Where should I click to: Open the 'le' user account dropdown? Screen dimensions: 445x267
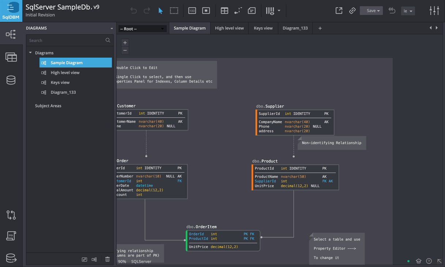[x=408, y=11]
